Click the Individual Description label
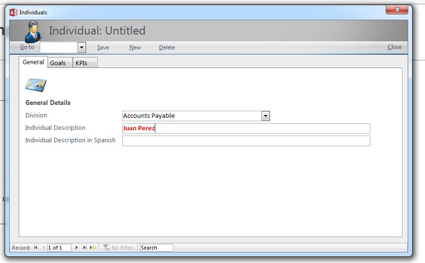The image size is (425, 263). coord(55,128)
